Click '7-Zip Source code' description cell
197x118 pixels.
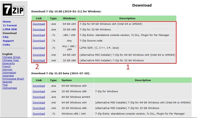[x=91, y=41]
